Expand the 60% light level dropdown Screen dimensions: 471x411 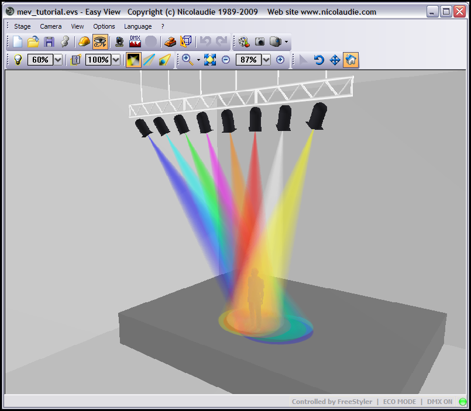click(58, 60)
